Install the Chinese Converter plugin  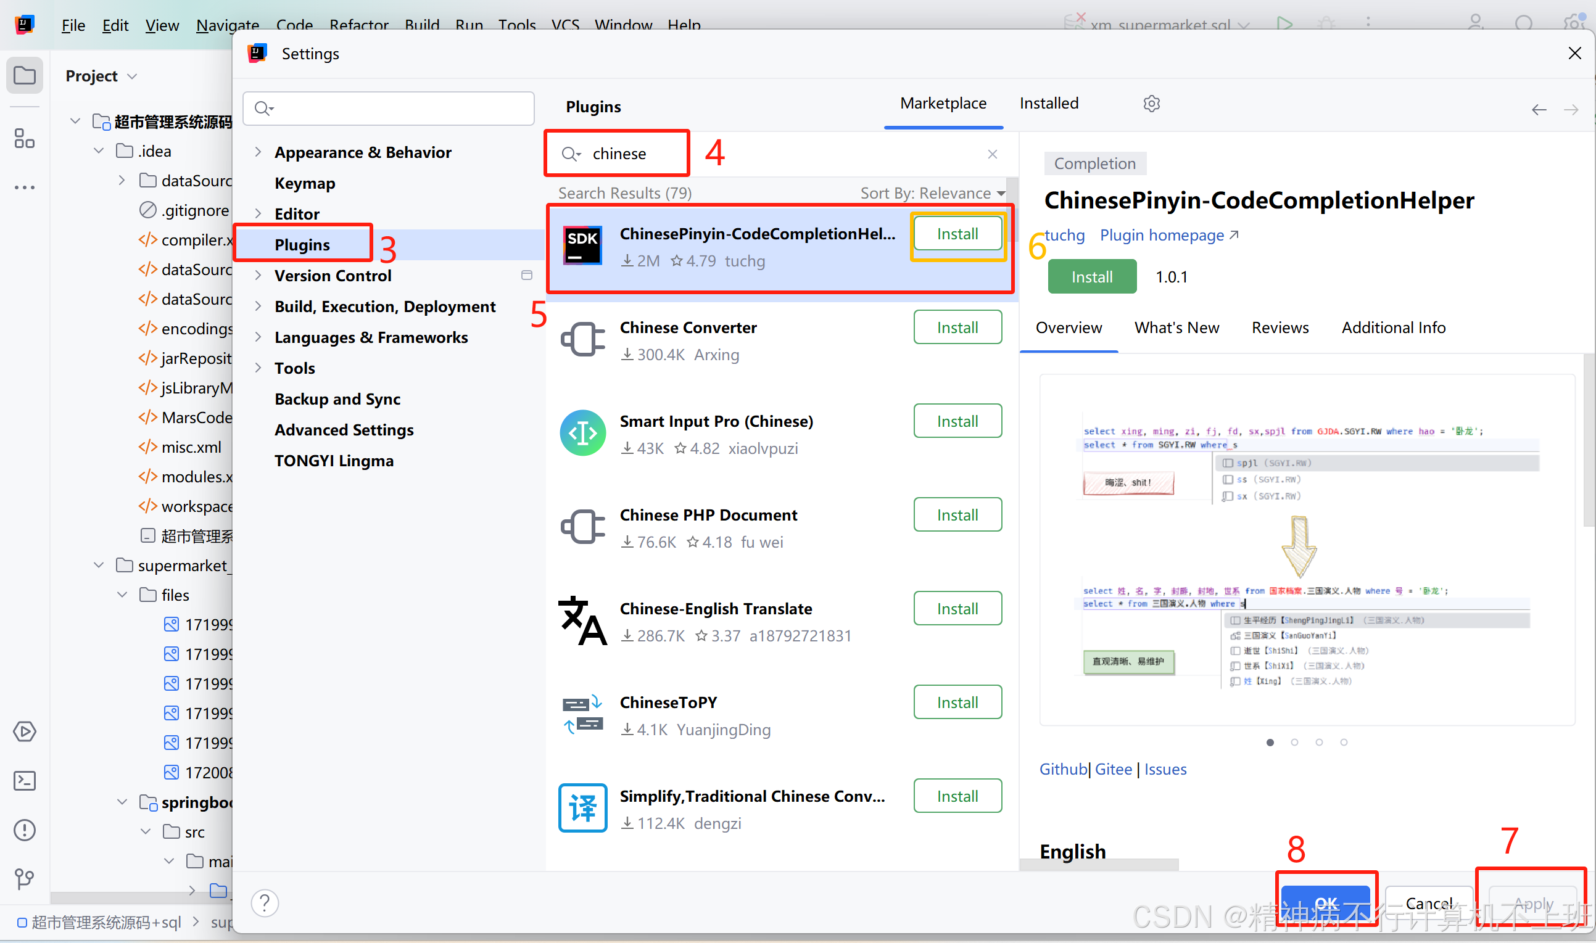957,328
